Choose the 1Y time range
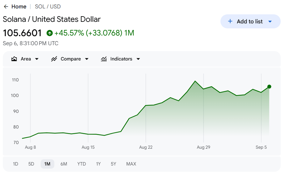The height and width of the screenshot is (173, 286). pyautogui.click(x=98, y=164)
